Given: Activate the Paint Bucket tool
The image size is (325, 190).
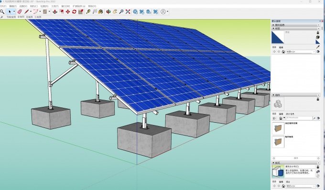Looking at the screenshot, I should coord(101,12).
